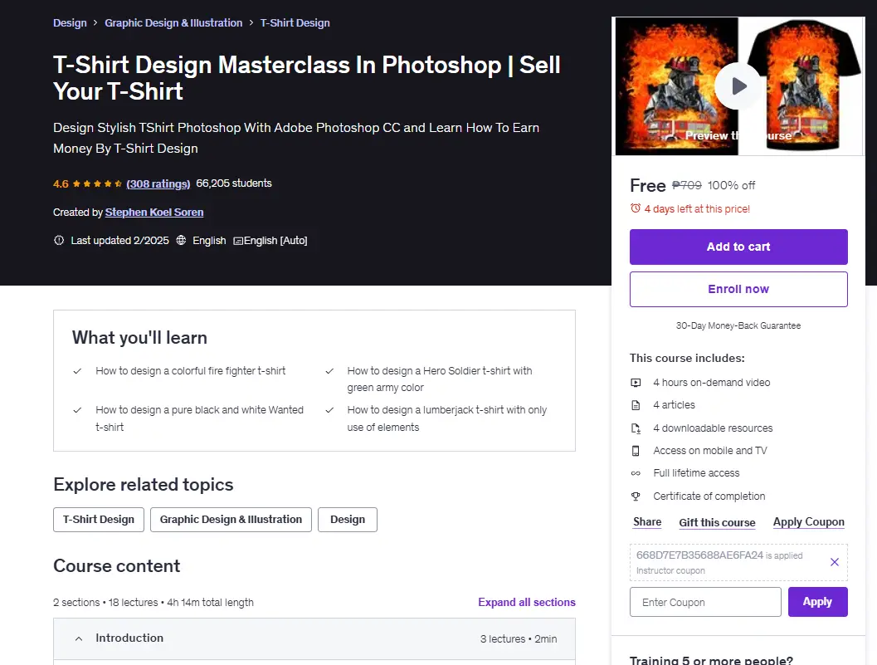Click the applied coupon code text

(699, 555)
